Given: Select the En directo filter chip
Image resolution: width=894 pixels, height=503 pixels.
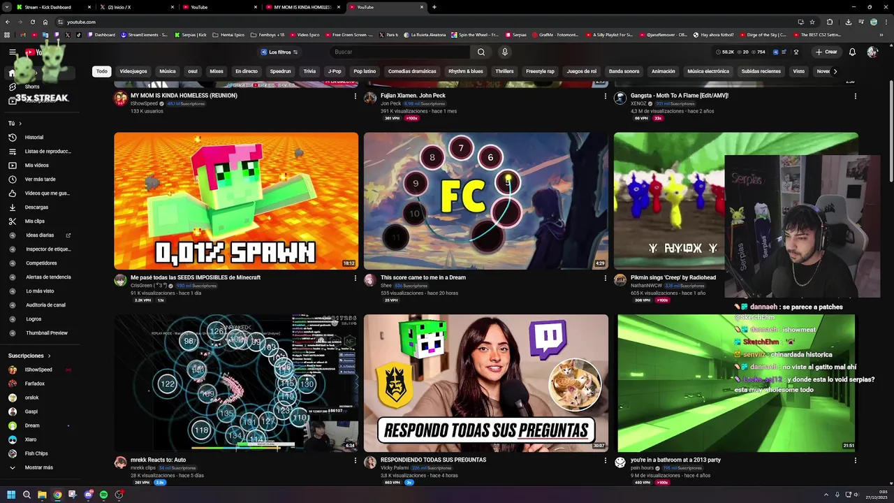Looking at the screenshot, I should pos(247,71).
